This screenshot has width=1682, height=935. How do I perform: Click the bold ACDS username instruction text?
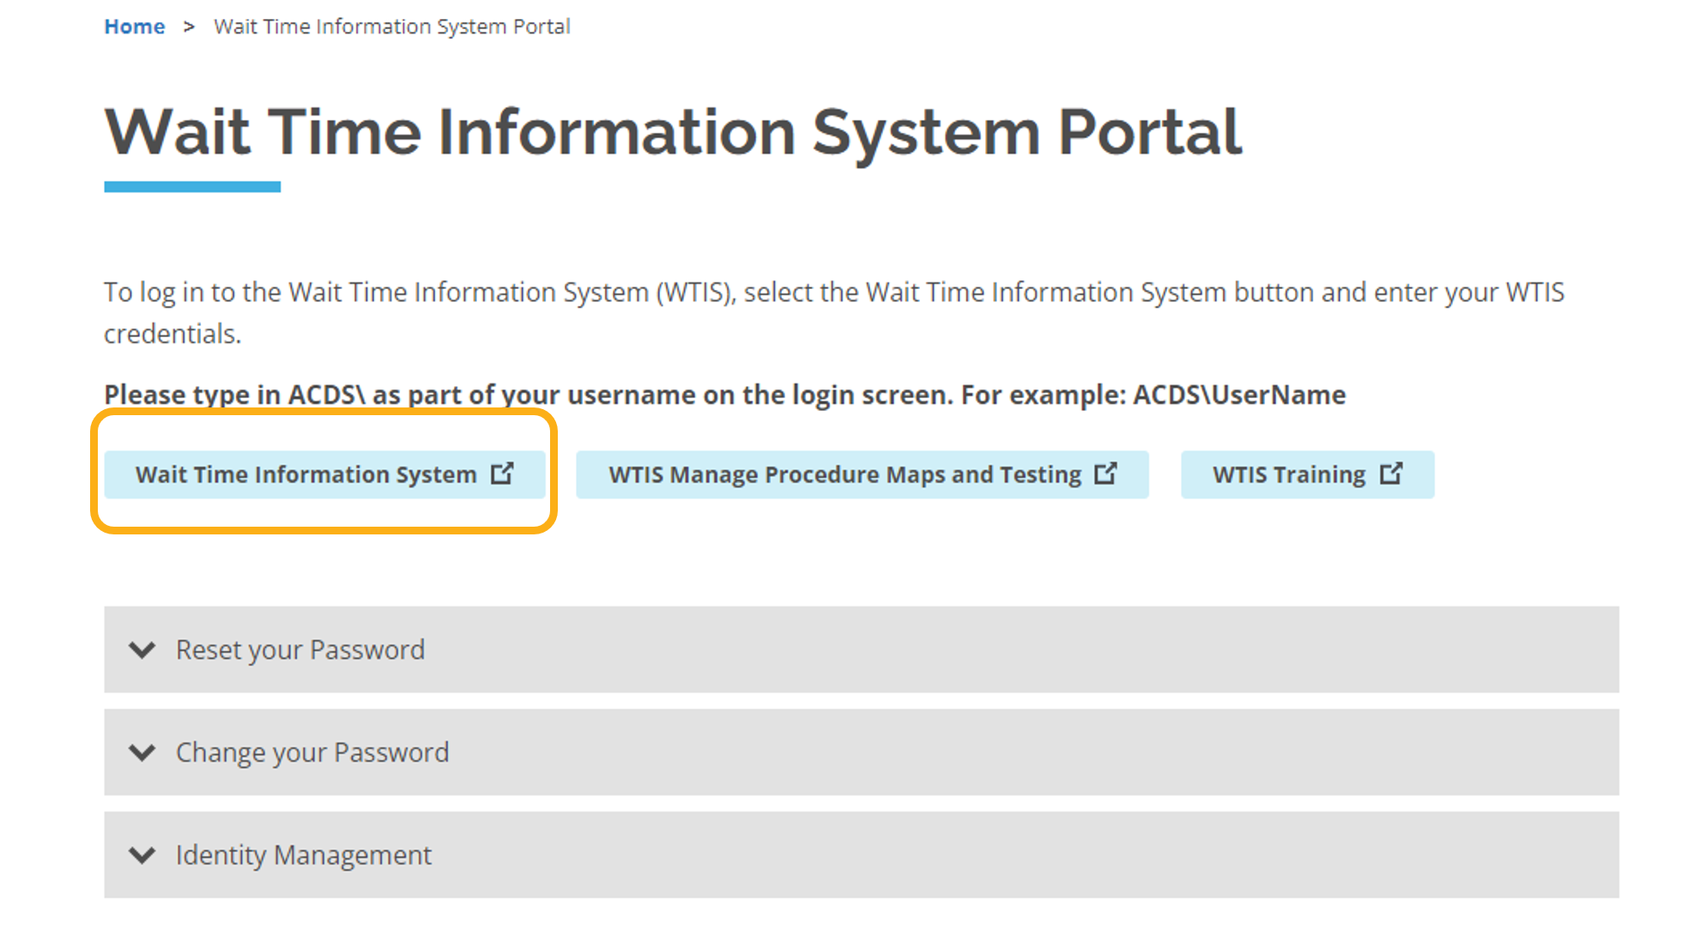(x=724, y=395)
